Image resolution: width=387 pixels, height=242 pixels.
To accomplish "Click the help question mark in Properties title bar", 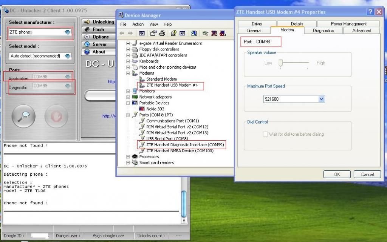I will pos(370,12).
